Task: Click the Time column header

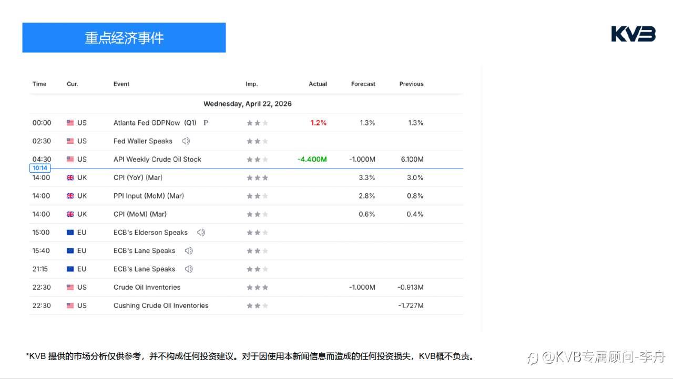Action: [x=39, y=84]
